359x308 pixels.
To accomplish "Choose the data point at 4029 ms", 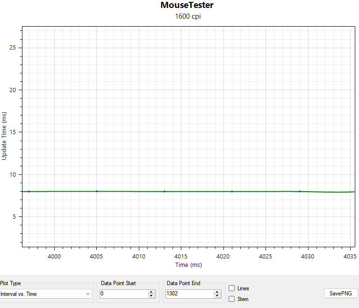I will tap(300, 191).
